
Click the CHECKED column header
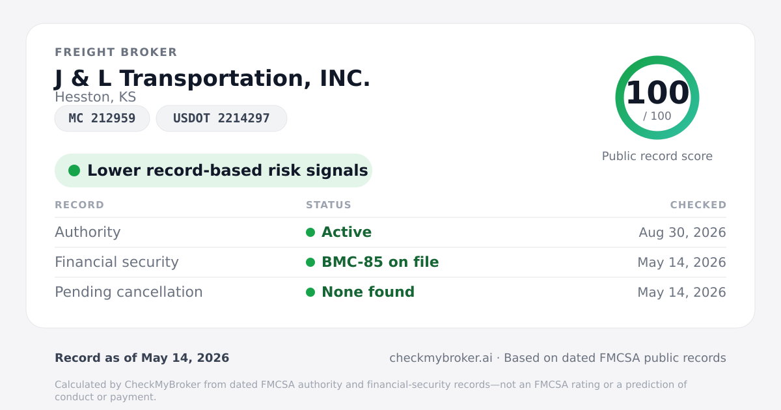pyautogui.click(x=698, y=205)
